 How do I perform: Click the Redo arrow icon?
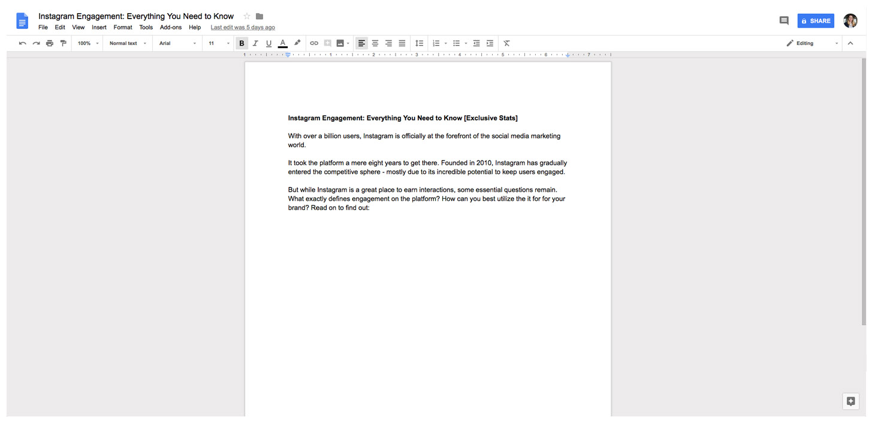tap(36, 43)
